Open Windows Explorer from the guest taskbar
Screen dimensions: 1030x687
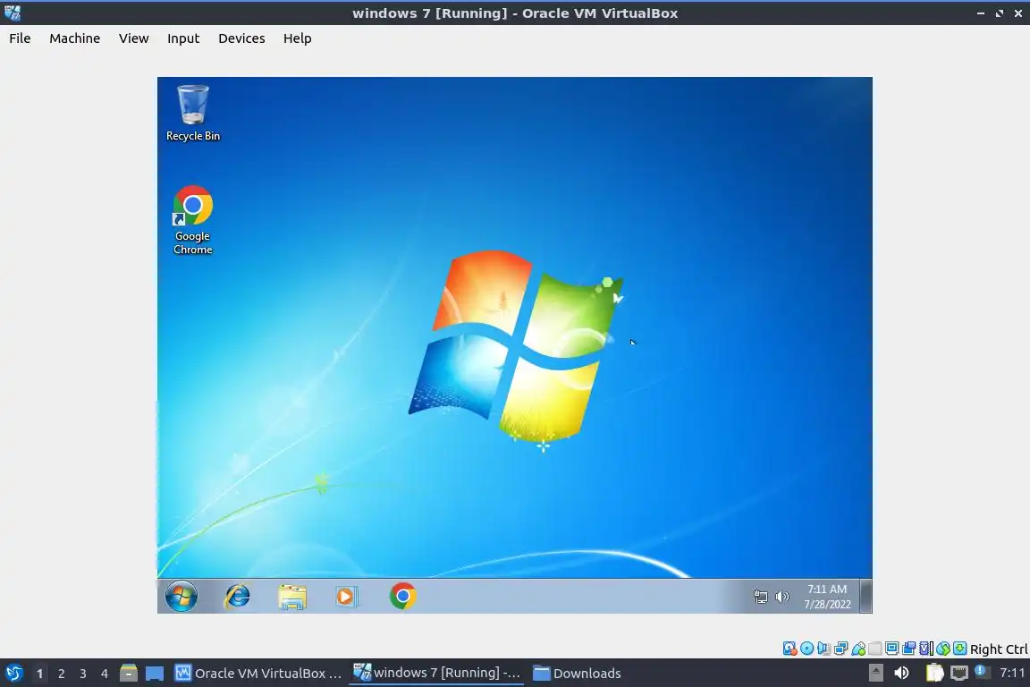[292, 597]
